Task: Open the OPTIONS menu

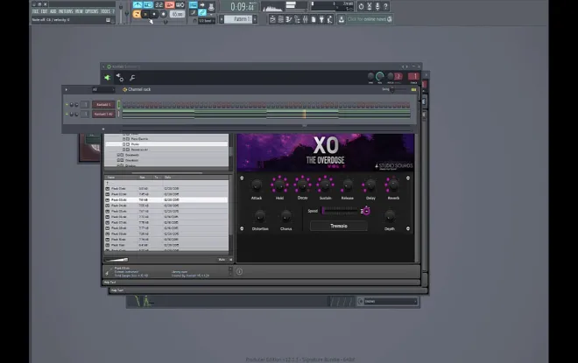Action: click(92, 11)
